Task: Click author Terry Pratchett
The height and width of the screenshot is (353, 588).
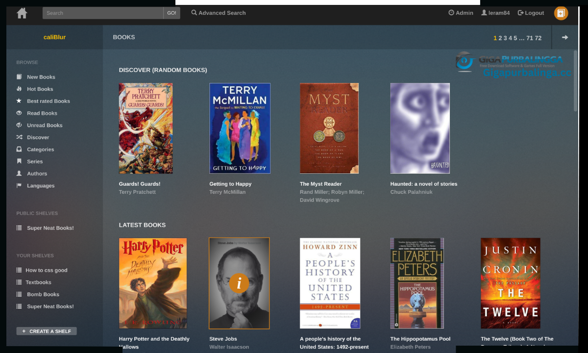Action: [x=137, y=192]
